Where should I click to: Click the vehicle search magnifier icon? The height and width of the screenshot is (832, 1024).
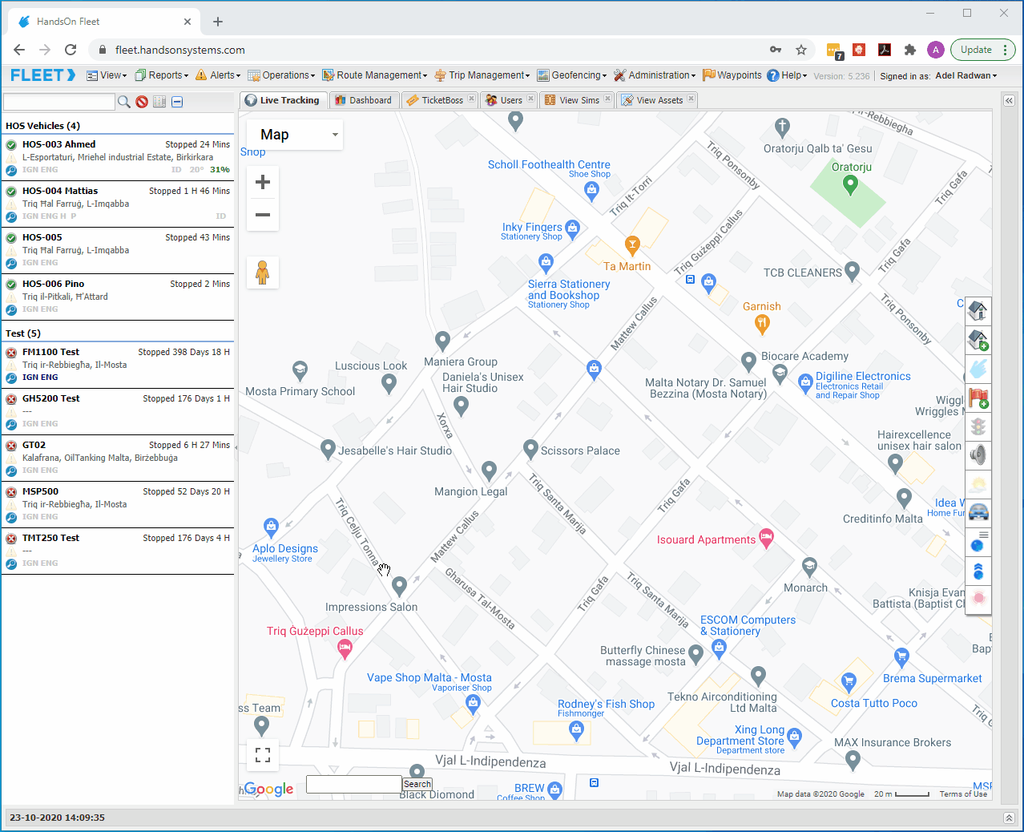123,102
